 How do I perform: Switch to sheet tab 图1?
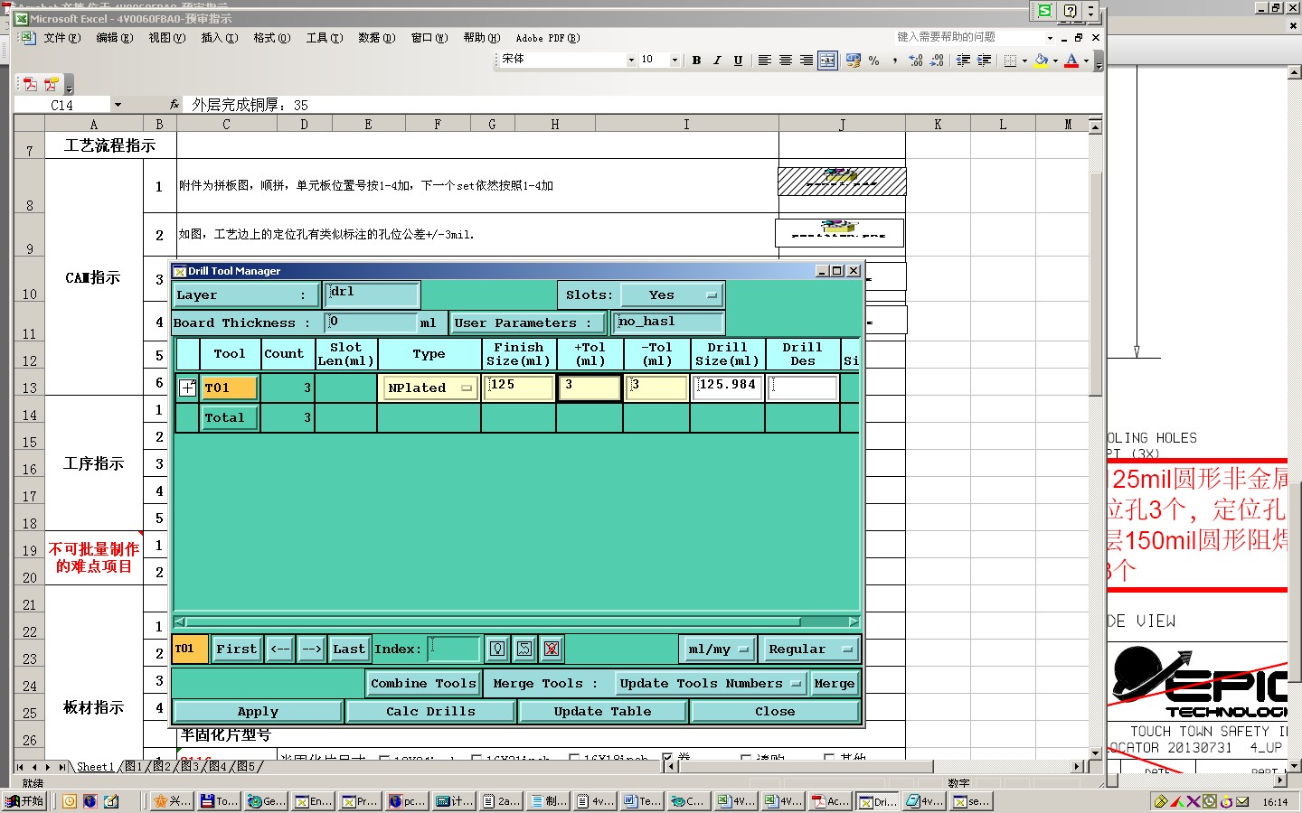(x=133, y=767)
